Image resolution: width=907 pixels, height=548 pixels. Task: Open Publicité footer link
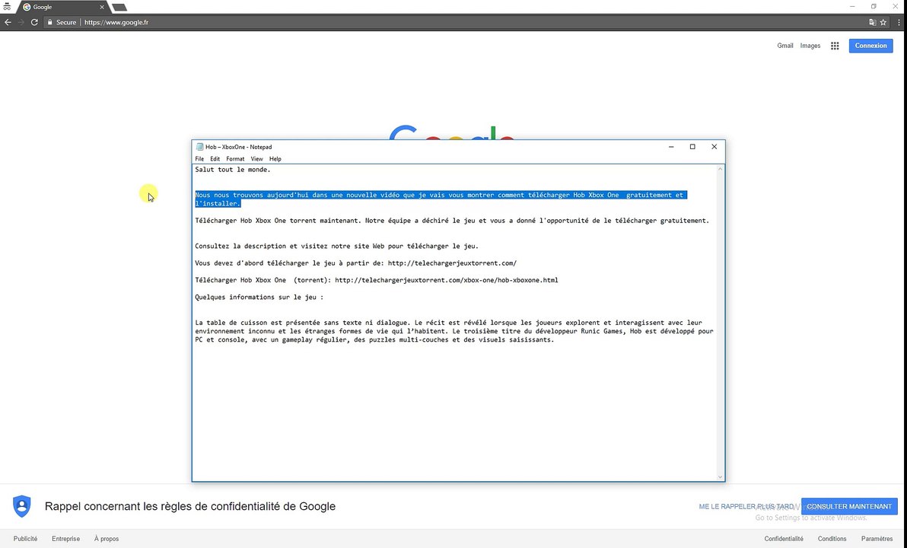(25, 539)
